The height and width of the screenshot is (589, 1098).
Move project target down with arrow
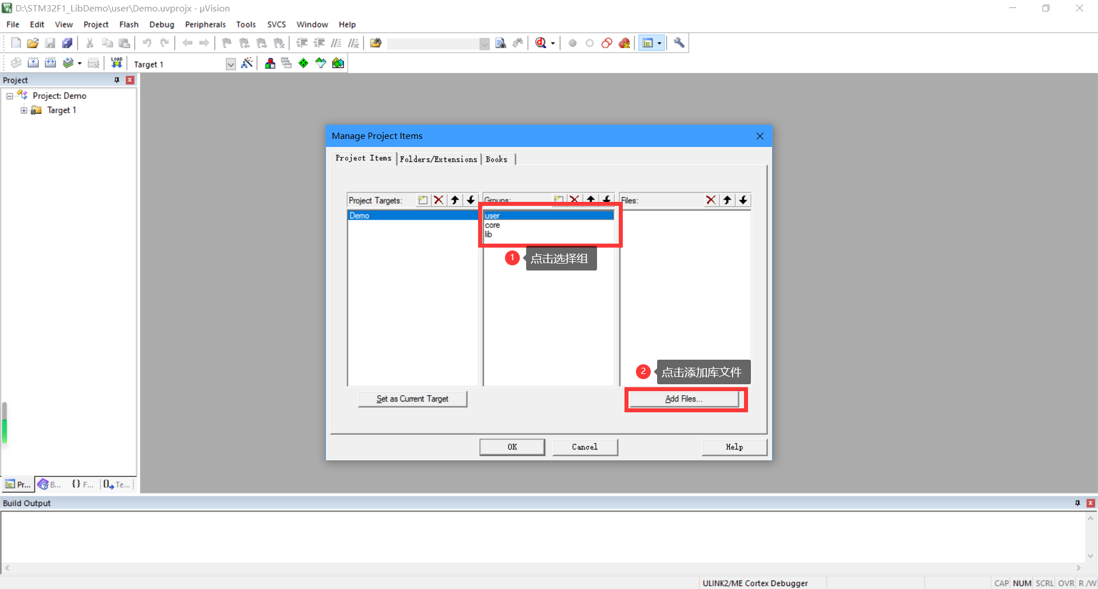[x=471, y=200]
